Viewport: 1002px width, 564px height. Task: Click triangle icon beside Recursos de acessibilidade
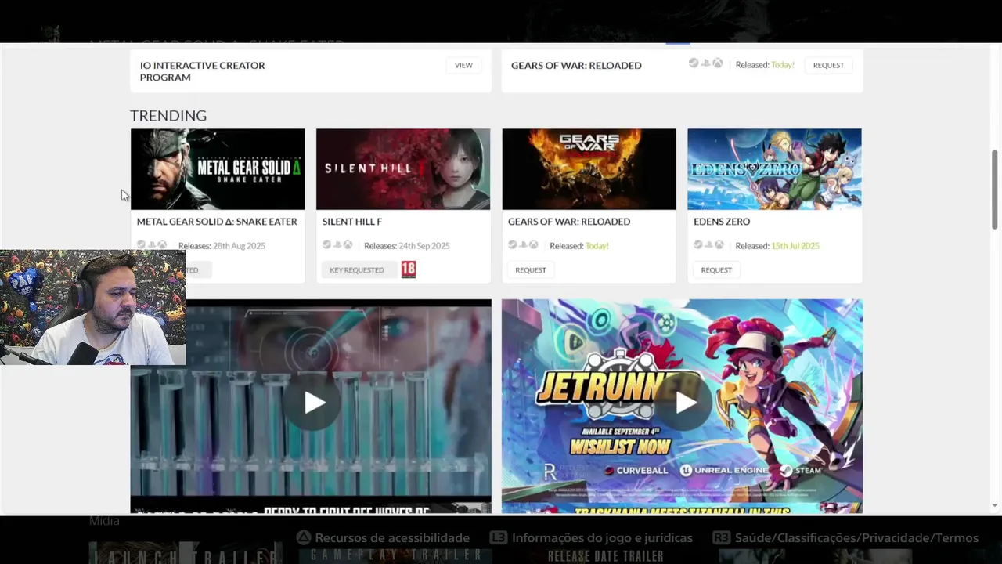coord(304,538)
